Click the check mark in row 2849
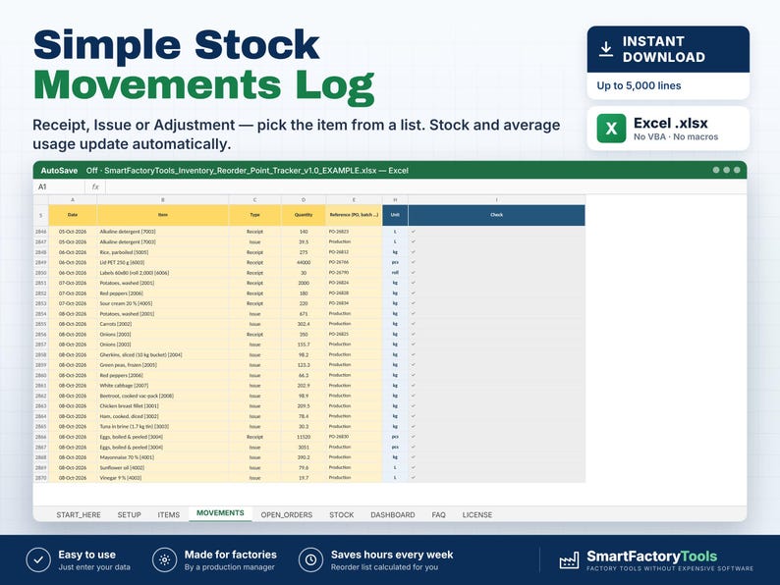 (414, 262)
